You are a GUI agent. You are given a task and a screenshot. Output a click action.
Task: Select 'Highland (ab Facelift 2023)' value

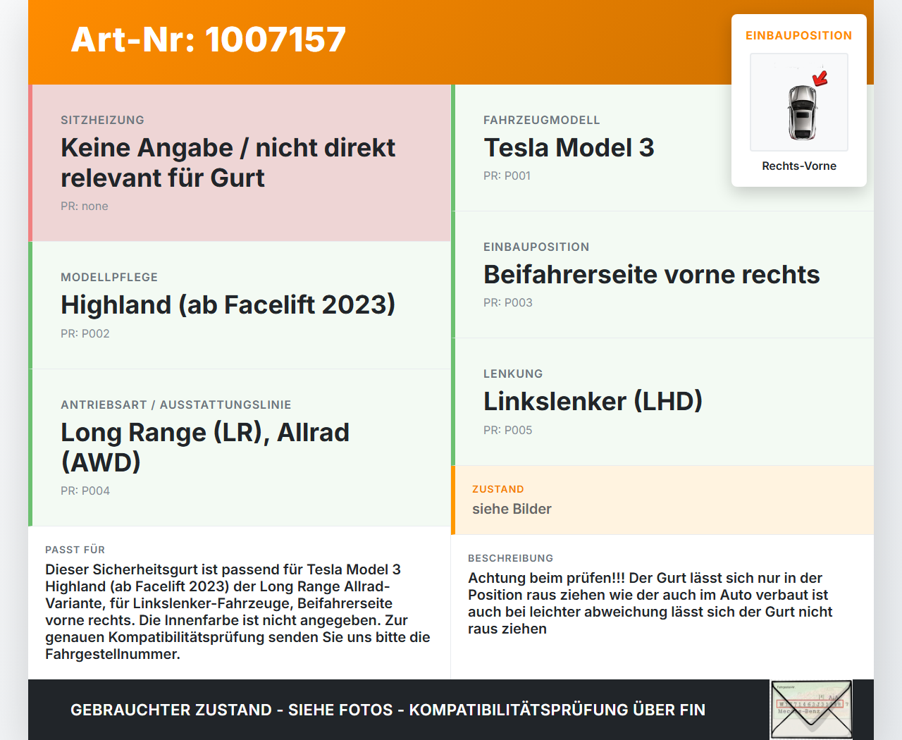pos(228,304)
